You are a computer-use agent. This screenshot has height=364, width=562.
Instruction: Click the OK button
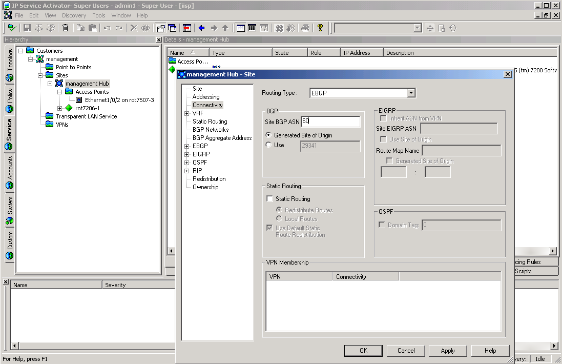363,351
